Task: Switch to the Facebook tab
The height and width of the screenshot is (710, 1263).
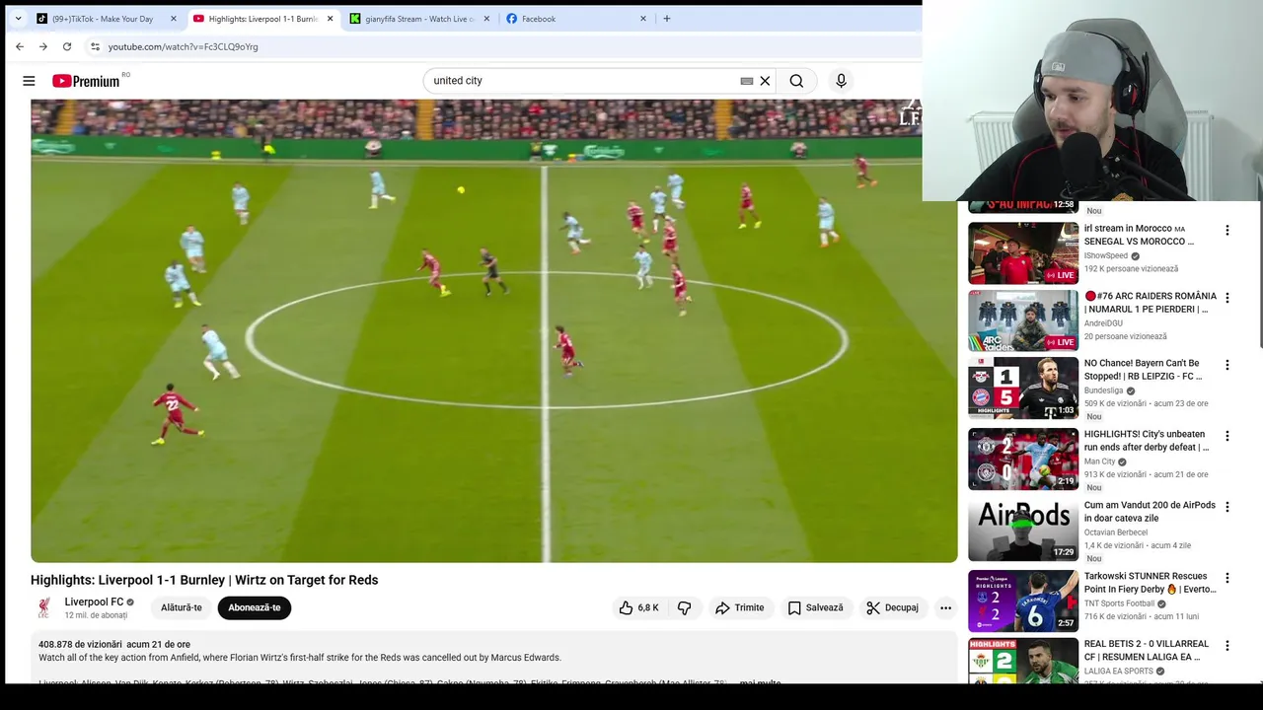Action: point(577,19)
